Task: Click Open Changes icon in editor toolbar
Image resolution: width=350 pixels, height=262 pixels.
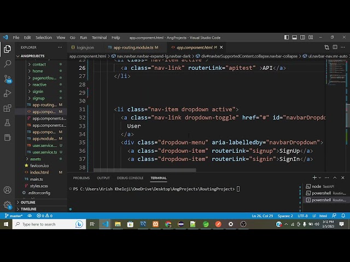Action: (x=327, y=47)
